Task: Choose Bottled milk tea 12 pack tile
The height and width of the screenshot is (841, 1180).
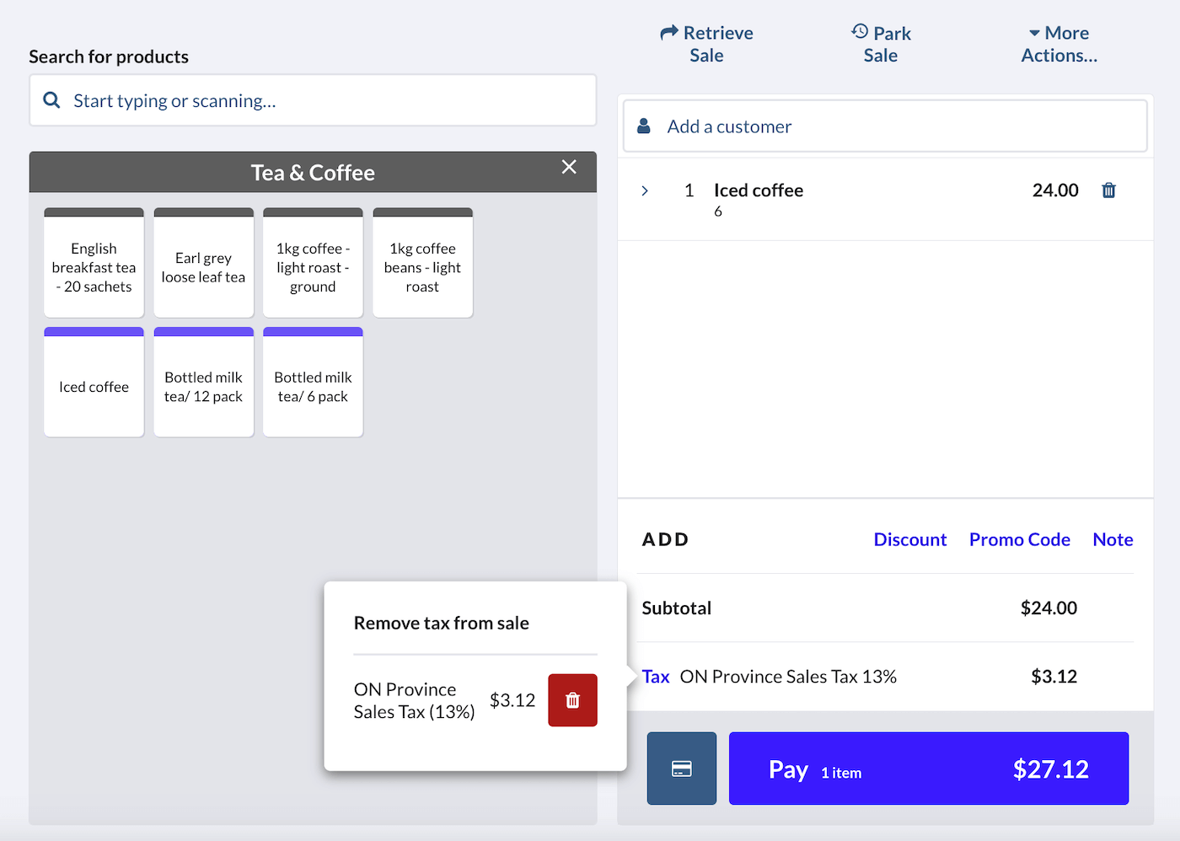Action: (203, 386)
